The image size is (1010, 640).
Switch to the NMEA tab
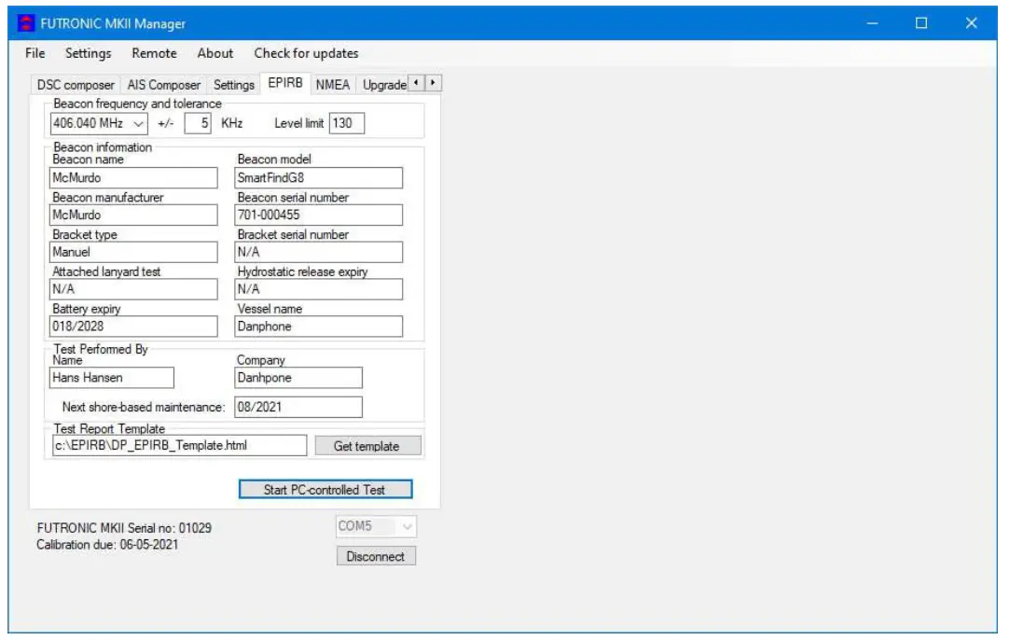332,85
